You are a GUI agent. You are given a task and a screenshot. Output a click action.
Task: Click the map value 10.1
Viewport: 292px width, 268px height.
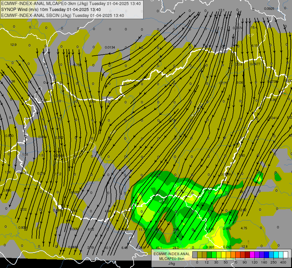click(108, 248)
